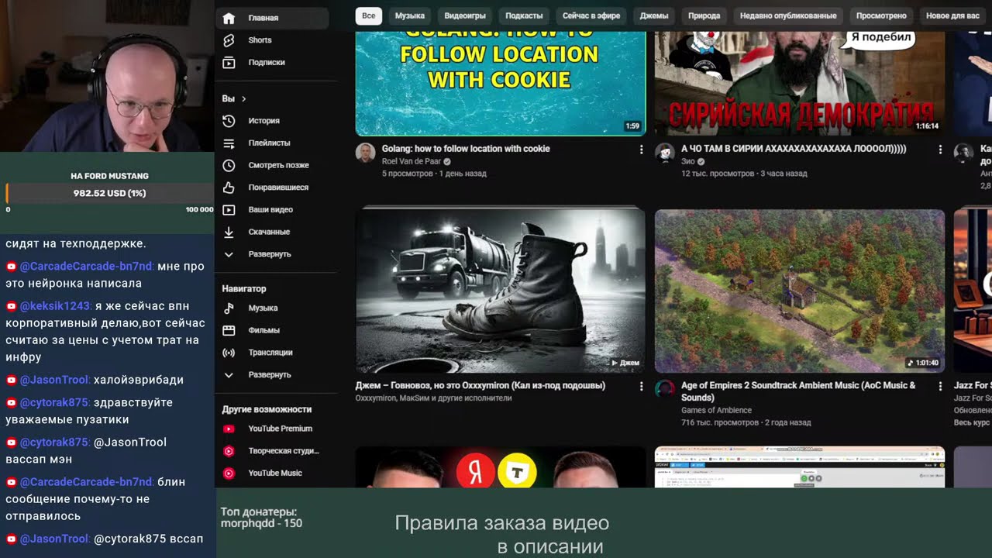Open the Фильмы clapperboard icon
Viewport: 992px width, 558px height.
229,330
